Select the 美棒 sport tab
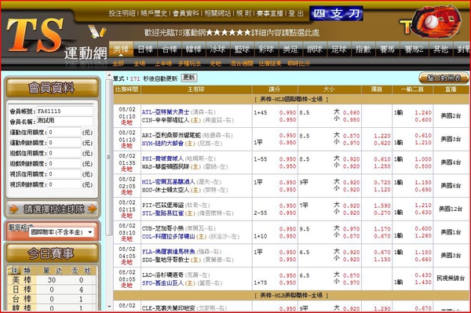Image resolution: width=471 pixels, height=313 pixels. [121, 49]
